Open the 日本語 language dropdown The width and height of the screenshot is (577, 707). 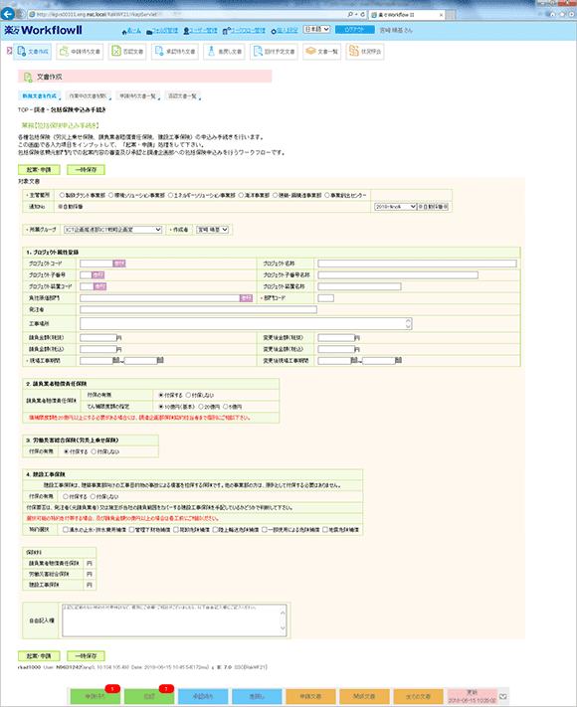(x=316, y=29)
